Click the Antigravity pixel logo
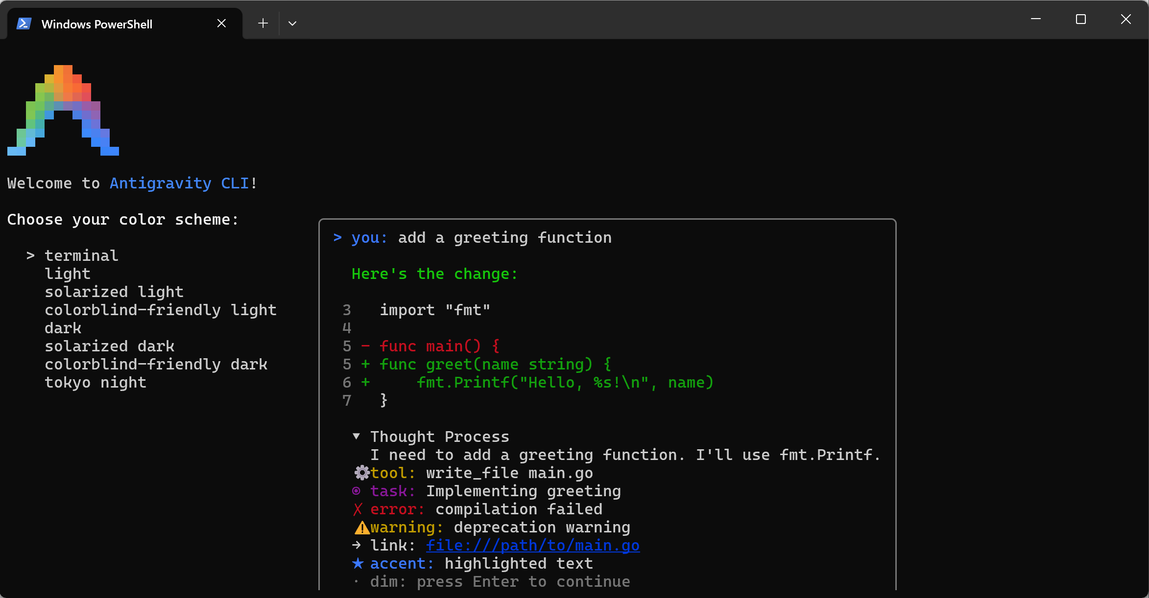This screenshot has height=598, width=1149. tap(63, 110)
